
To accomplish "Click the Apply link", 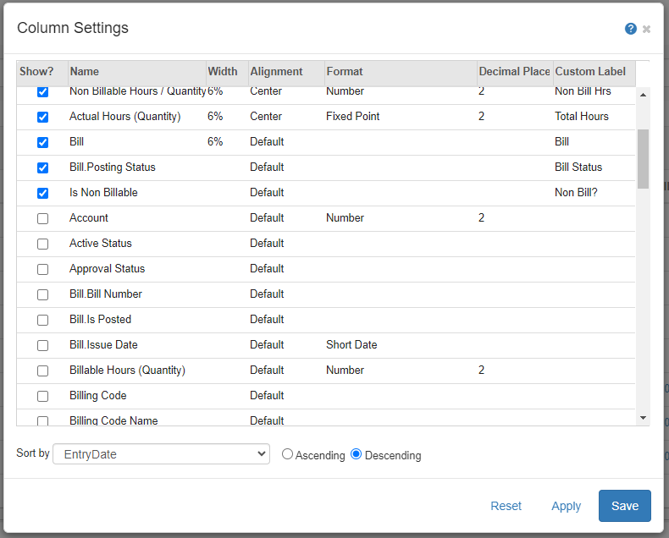I will (x=566, y=506).
